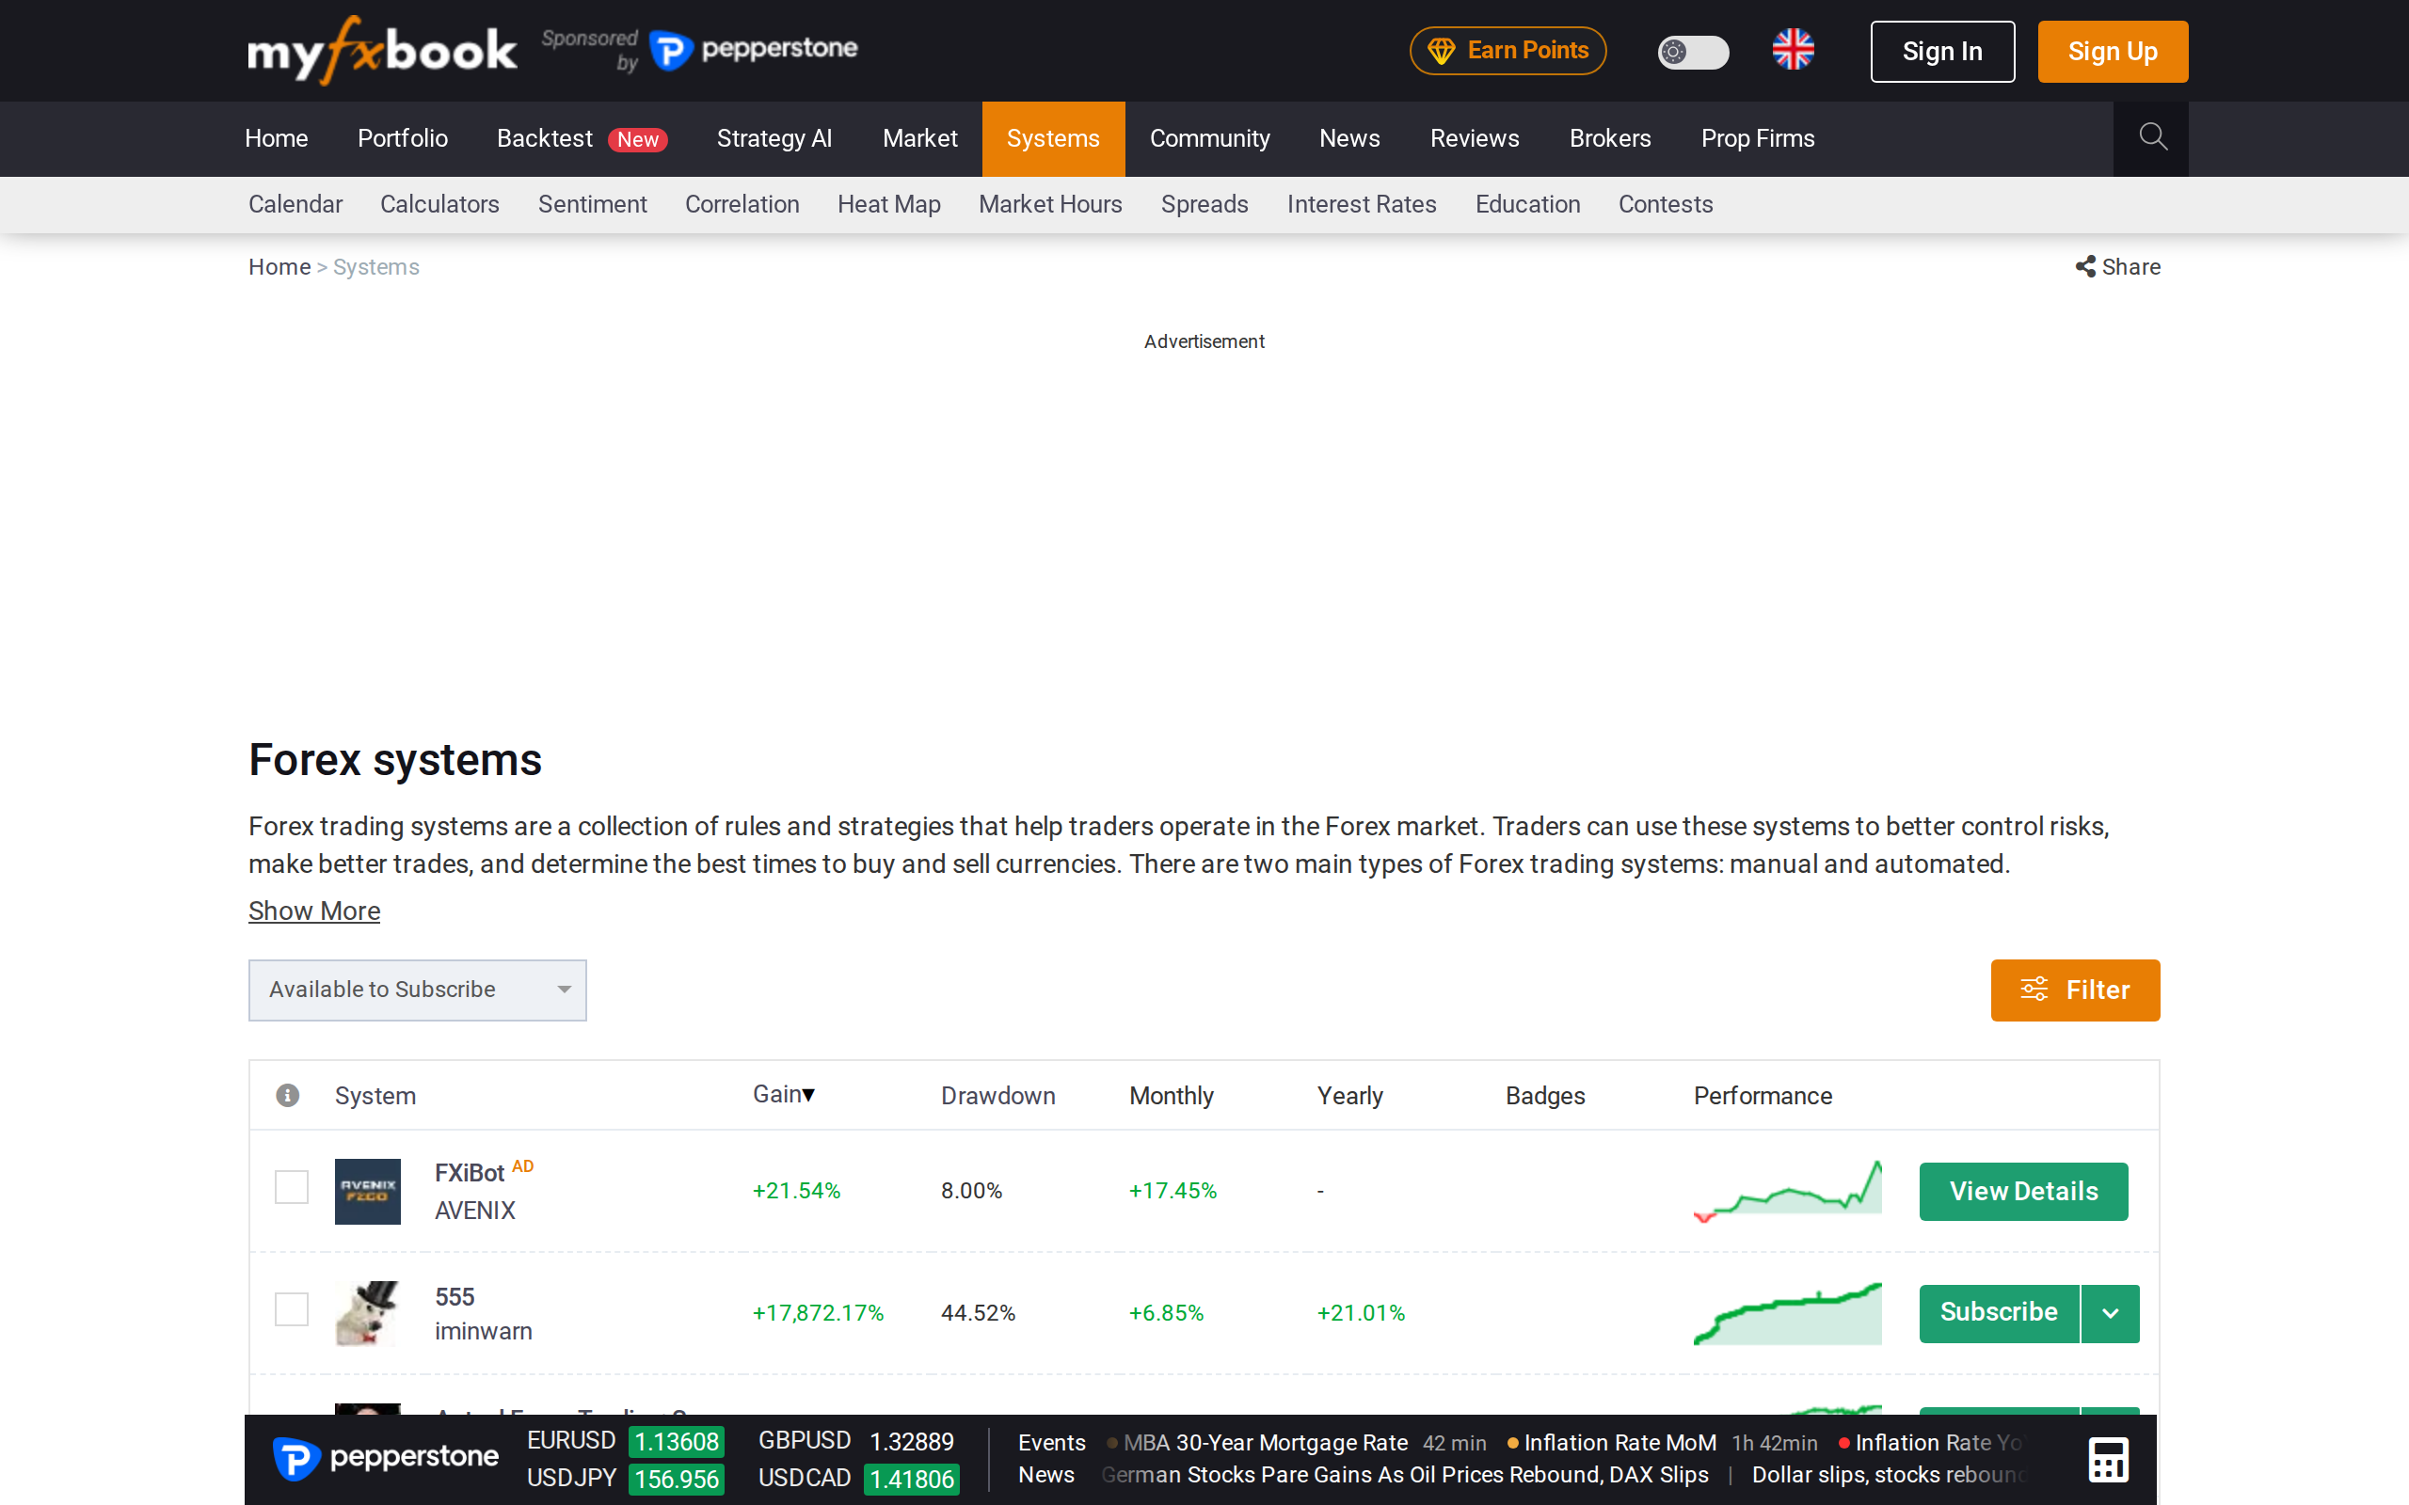Open the 555 performance chart
This screenshot has height=1505, width=2409.
[x=1788, y=1313]
